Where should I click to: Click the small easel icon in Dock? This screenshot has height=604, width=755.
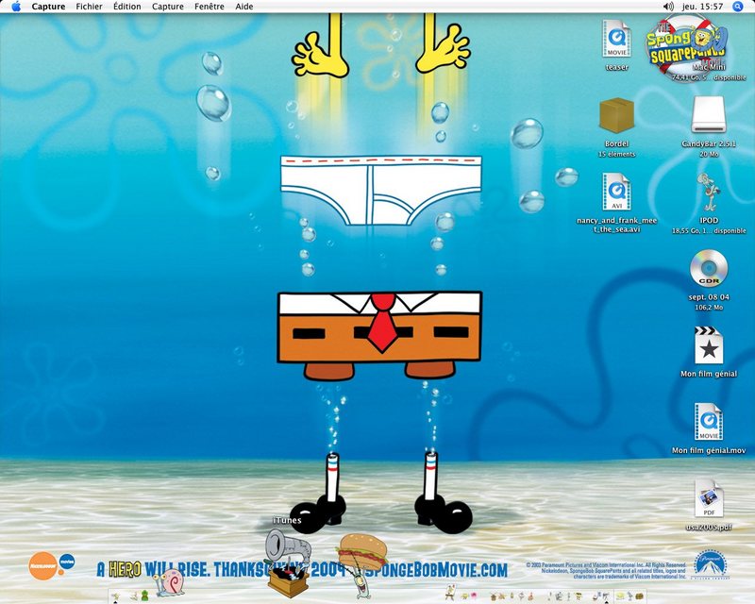[x=450, y=594]
